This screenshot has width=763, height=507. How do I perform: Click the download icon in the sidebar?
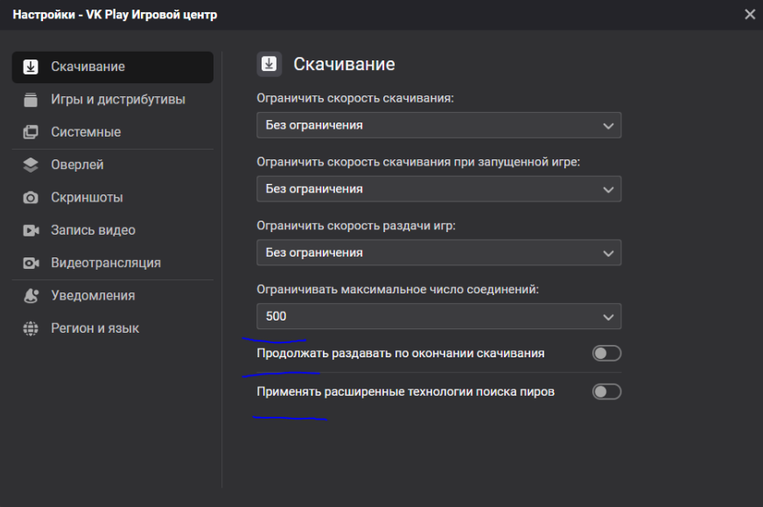(31, 67)
